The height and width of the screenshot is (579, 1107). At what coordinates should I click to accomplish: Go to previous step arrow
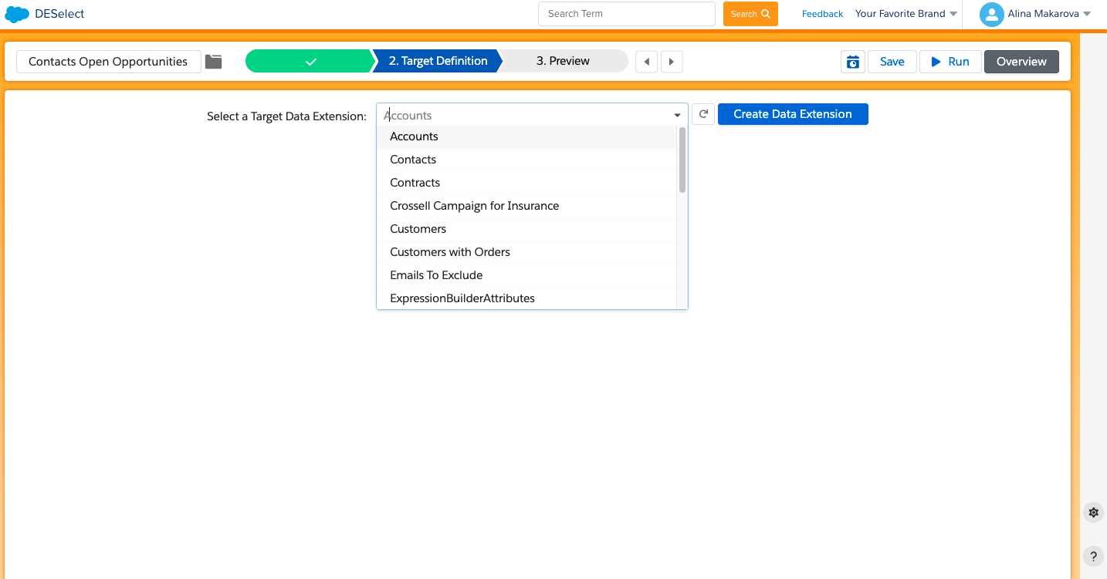(647, 62)
